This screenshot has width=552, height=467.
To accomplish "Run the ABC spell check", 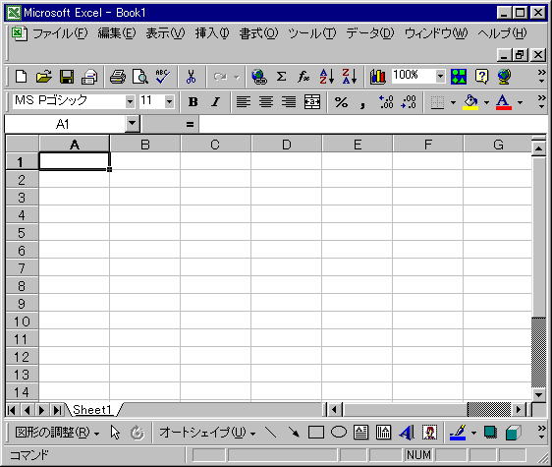I will point(162,77).
